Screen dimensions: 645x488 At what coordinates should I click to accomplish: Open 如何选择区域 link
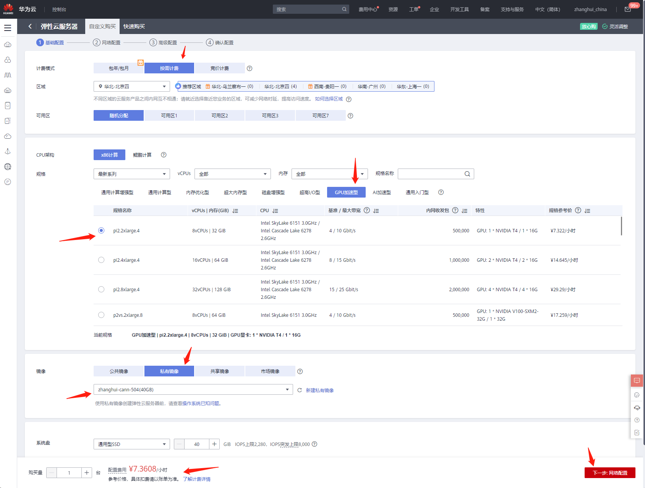(329, 99)
